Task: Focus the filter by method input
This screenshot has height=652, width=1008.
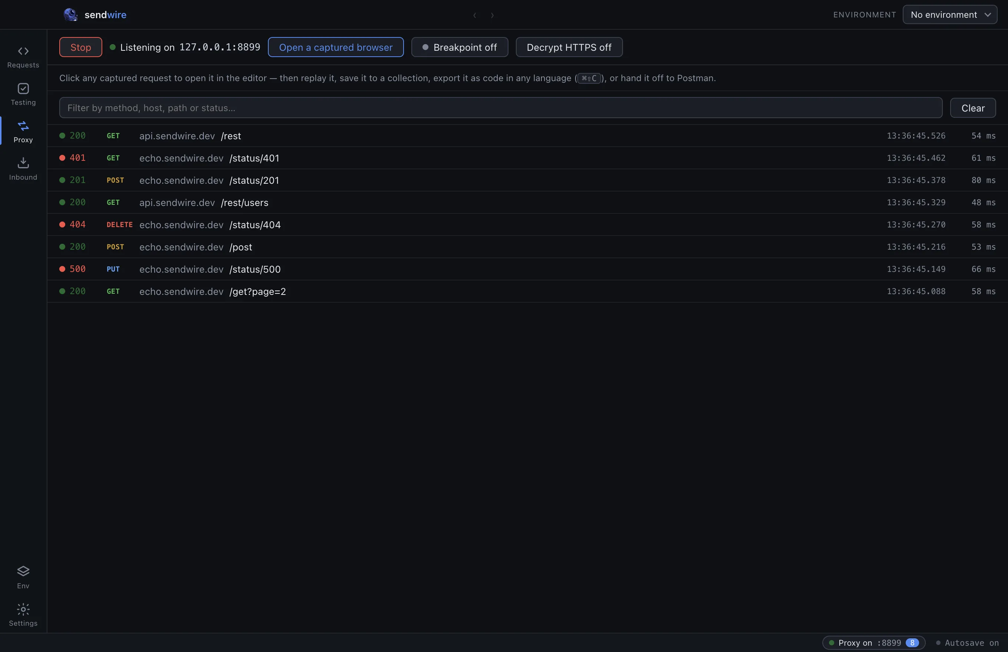Action: tap(501, 108)
